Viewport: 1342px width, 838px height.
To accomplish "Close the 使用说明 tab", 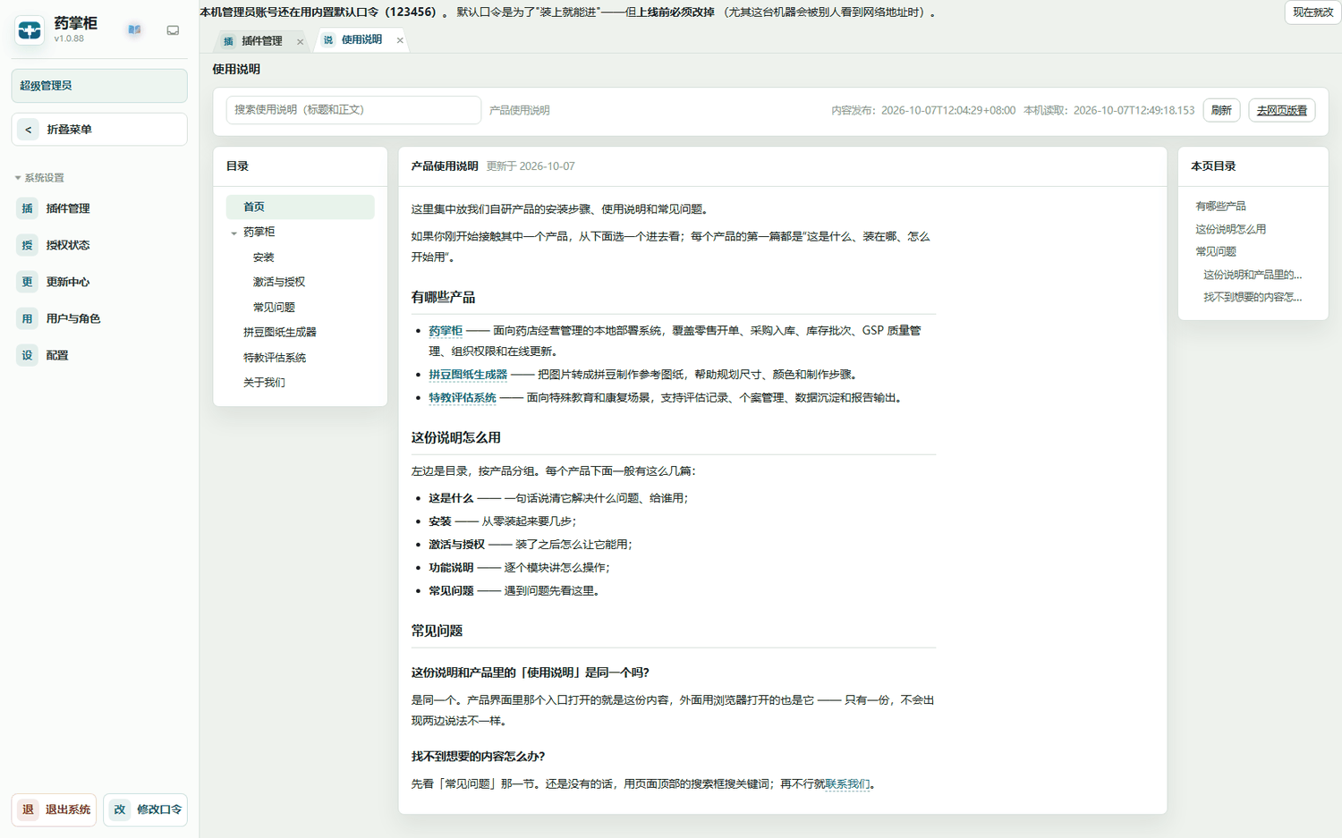I will 400,40.
